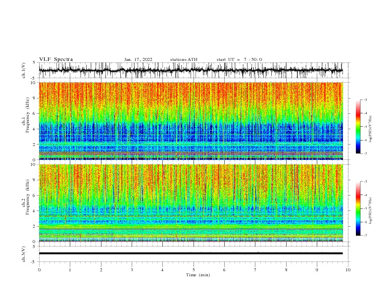Image resolution: width=392 pixels, height=303 pixels.
Task: Click the ch.2 log(PSD) colorbar label
Action: [x=370, y=211]
